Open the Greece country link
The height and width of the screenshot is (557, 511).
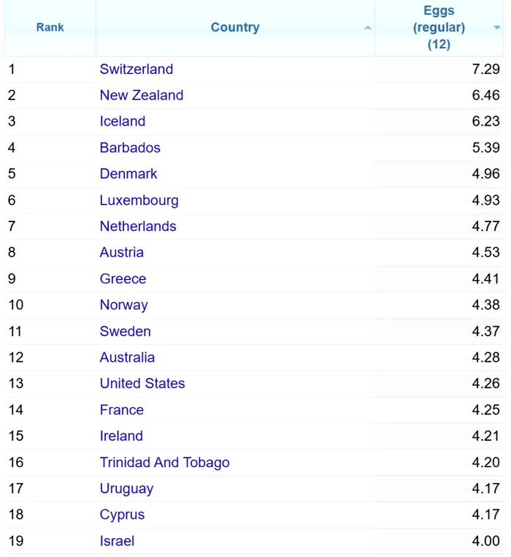click(x=123, y=279)
